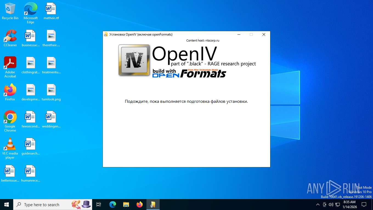Open the Recycle Bin desktop icon
The height and width of the screenshot is (210, 373).
(10, 11)
